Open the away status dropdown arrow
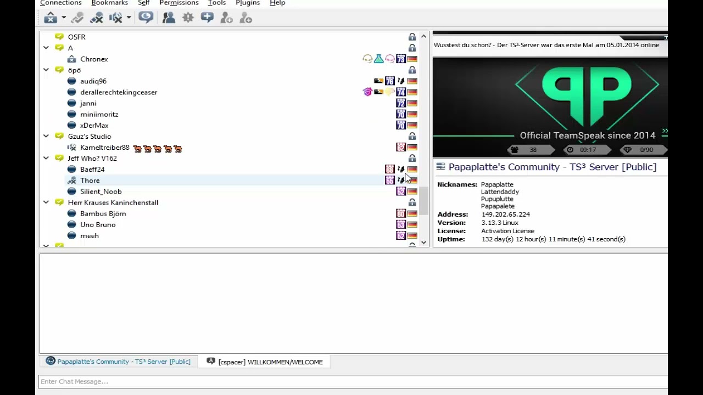The height and width of the screenshot is (395, 703). coord(64,18)
